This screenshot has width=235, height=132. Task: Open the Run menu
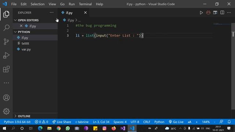coord(72,4)
